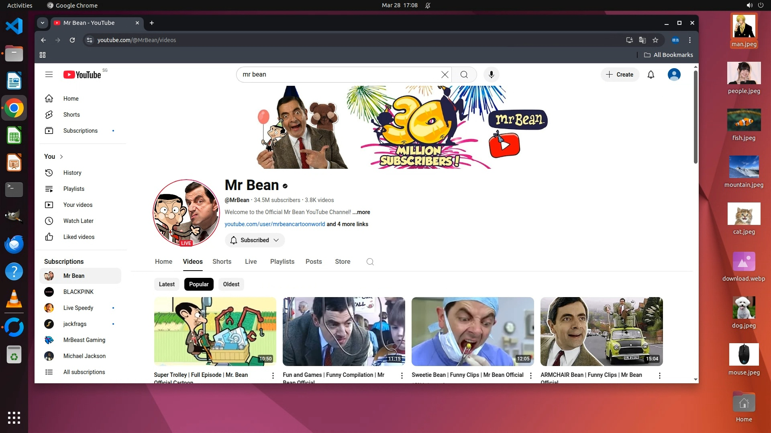The width and height of the screenshot is (771, 433).
Task: Open the hamburger guide menu
Action: click(x=49, y=75)
